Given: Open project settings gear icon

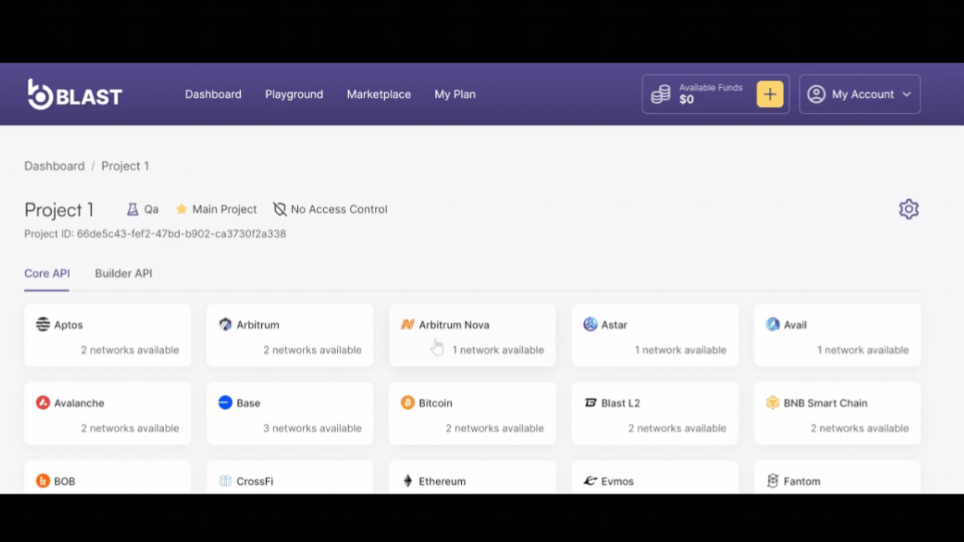Looking at the screenshot, I should (x=908, y=209).
